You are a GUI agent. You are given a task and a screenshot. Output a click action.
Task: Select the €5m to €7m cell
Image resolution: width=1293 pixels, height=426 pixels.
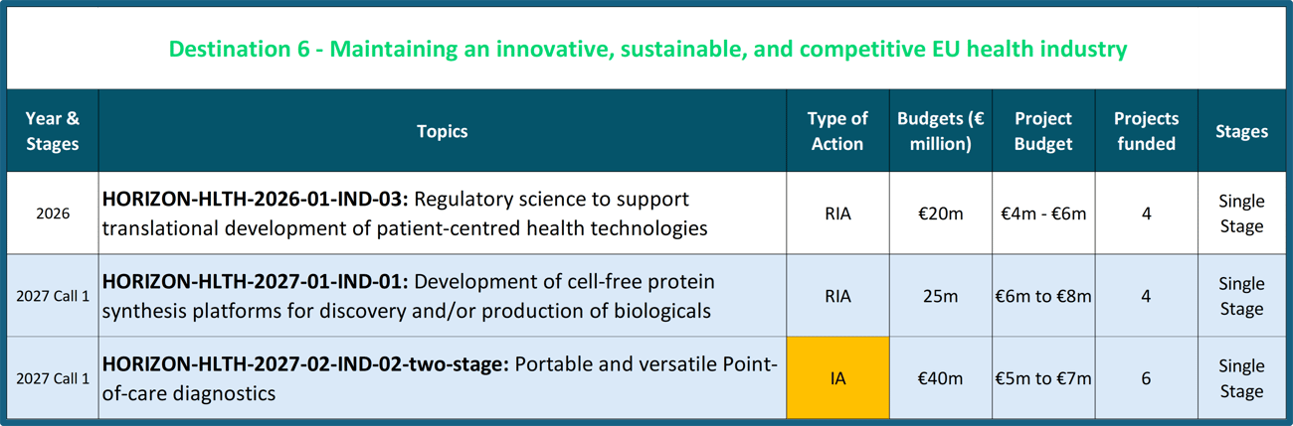point(1042,378)
